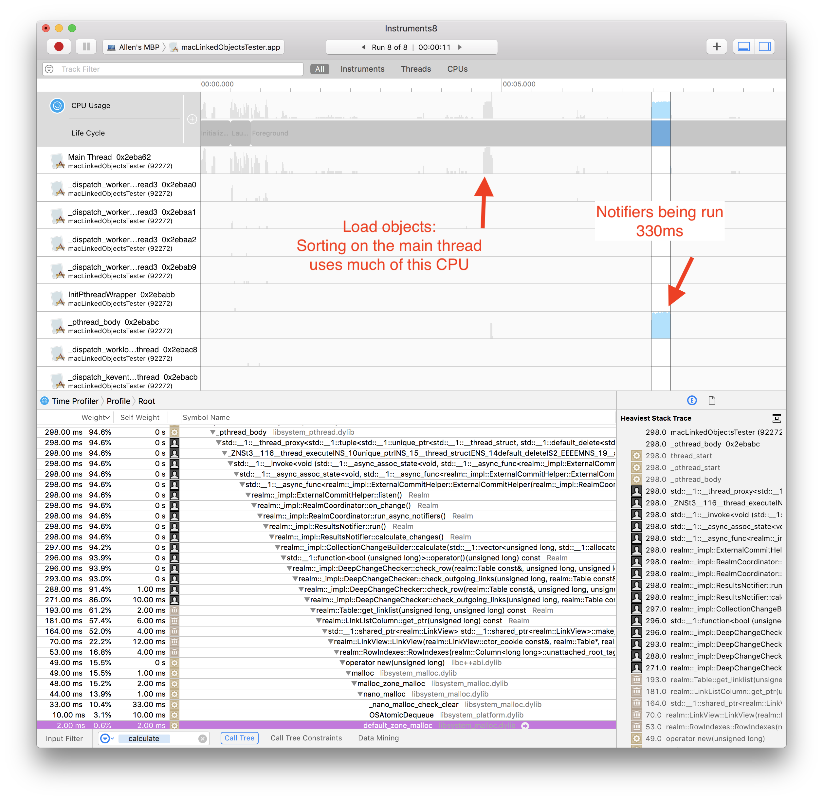This screenshot has height=800, width=823.
Task: Toggle the right inspector pane view
Action: pyautogui.click(x=765, y=46)
